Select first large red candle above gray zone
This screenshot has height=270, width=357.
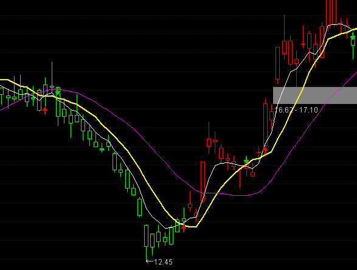click(x=277, y=63)
